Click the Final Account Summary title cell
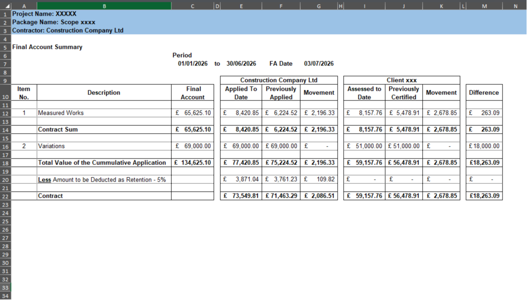The image size is (527, 300). coord(48,47)
